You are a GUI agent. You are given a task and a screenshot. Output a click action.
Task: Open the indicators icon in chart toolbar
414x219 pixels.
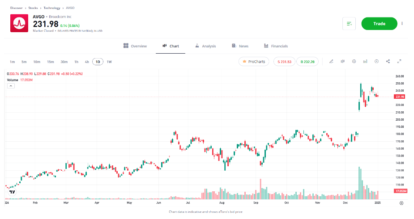pos(342,61)
